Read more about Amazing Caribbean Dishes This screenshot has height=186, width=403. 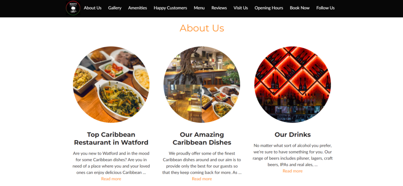(x=202, y=179)
